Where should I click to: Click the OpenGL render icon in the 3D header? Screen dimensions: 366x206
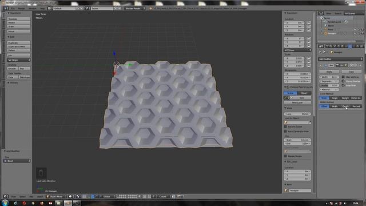pyautogui.click(x=178, y=196)
